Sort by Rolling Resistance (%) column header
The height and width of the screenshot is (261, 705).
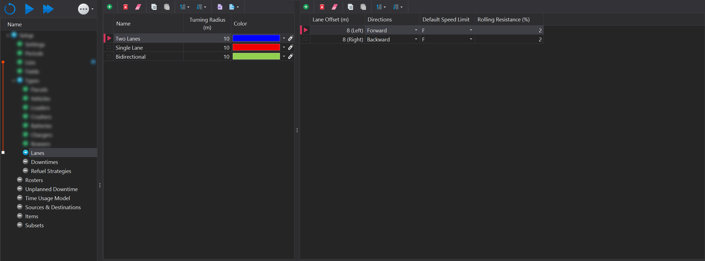[x=503, y=19]
